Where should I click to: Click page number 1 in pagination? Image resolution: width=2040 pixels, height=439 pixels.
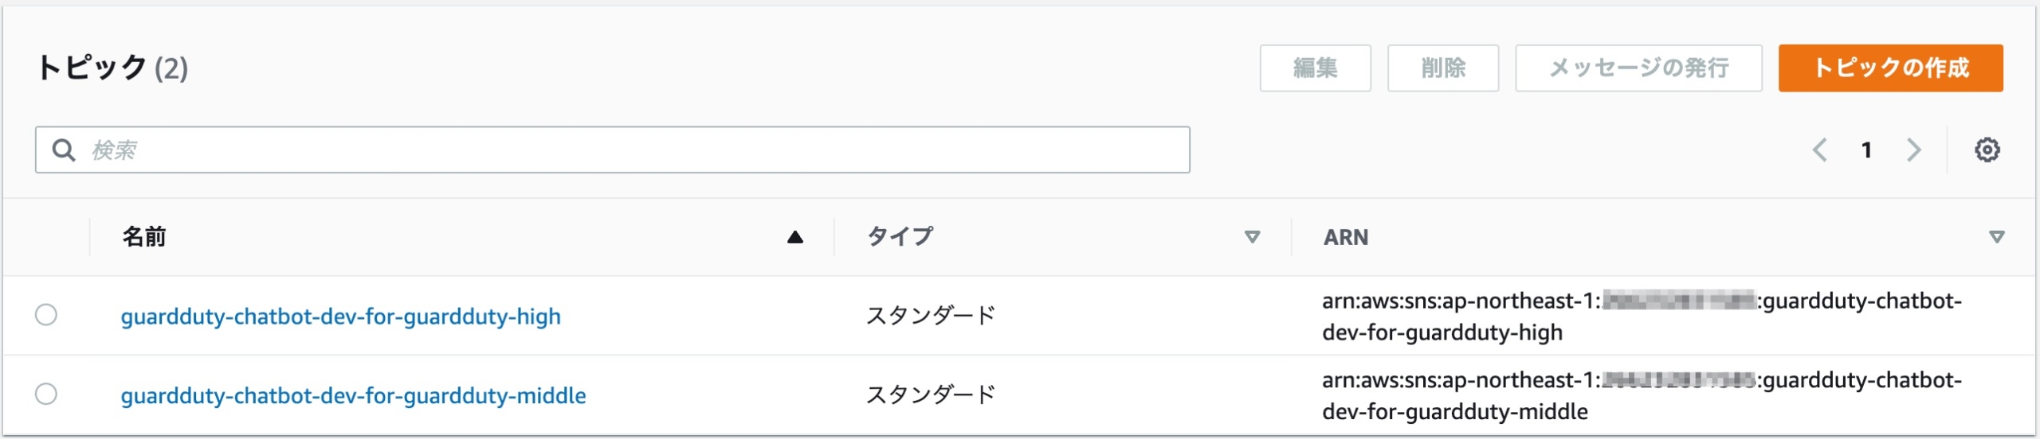point(1866,150)
